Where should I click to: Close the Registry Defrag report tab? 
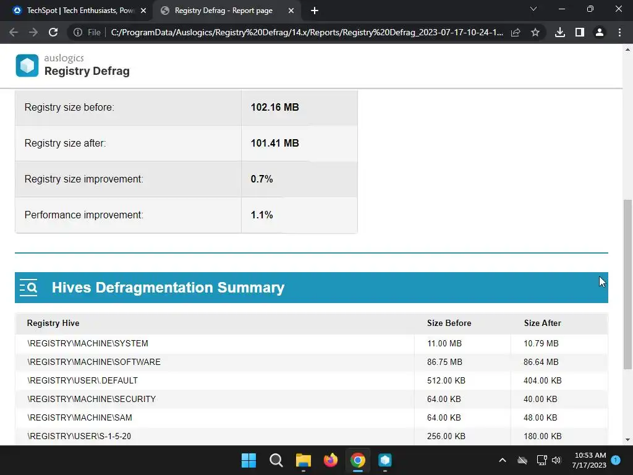pyautogui.click(x=291, y=11)
